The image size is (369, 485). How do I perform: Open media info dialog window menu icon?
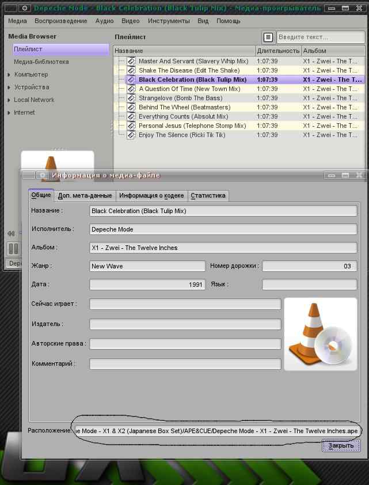click(42, 175)
